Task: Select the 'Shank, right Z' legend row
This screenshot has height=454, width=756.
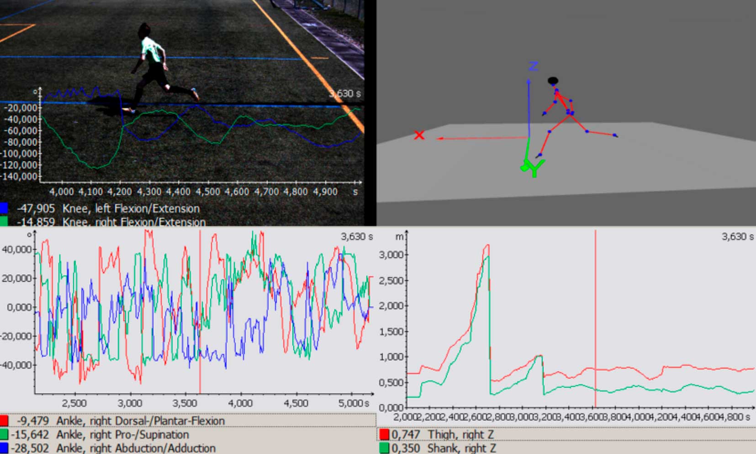Action: click(x=461, y=448)
